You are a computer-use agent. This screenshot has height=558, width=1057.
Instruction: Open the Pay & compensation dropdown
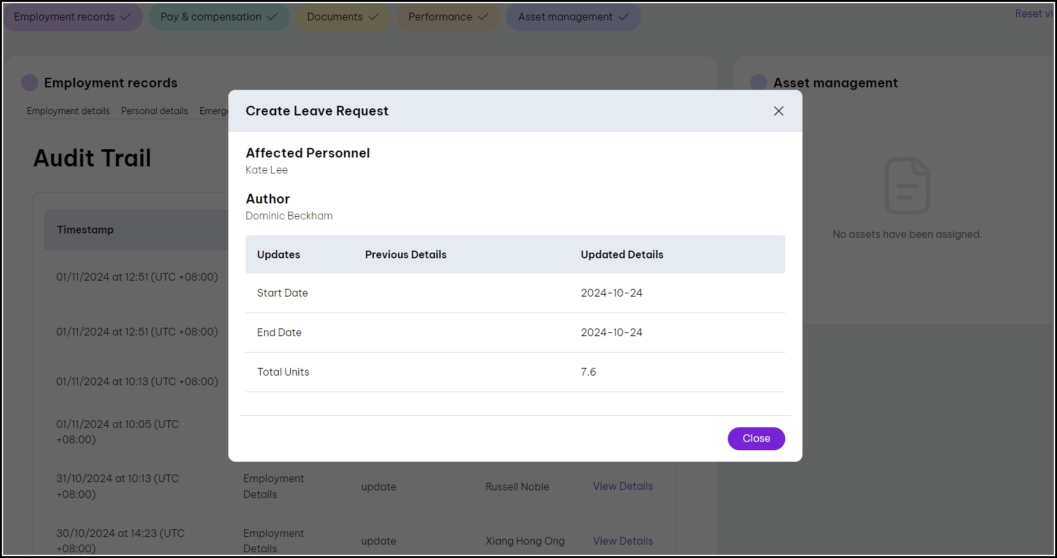point(218,17)
